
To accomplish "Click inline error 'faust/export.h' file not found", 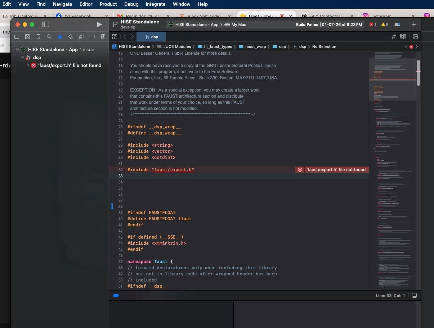I will point(332,170).
